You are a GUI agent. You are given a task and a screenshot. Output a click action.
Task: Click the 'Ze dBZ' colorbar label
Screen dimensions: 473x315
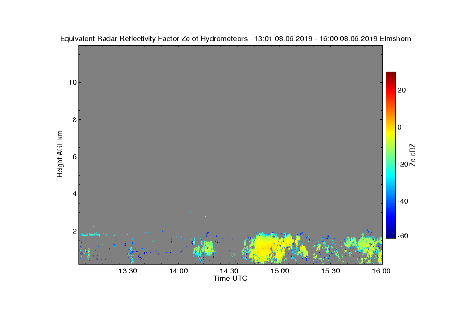(x=413, y=155)
